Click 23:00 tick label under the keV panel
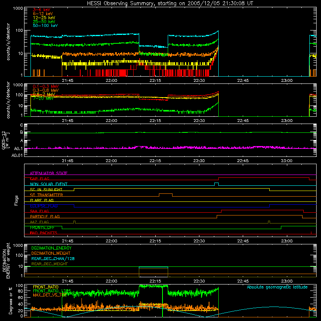 point(286,81)
